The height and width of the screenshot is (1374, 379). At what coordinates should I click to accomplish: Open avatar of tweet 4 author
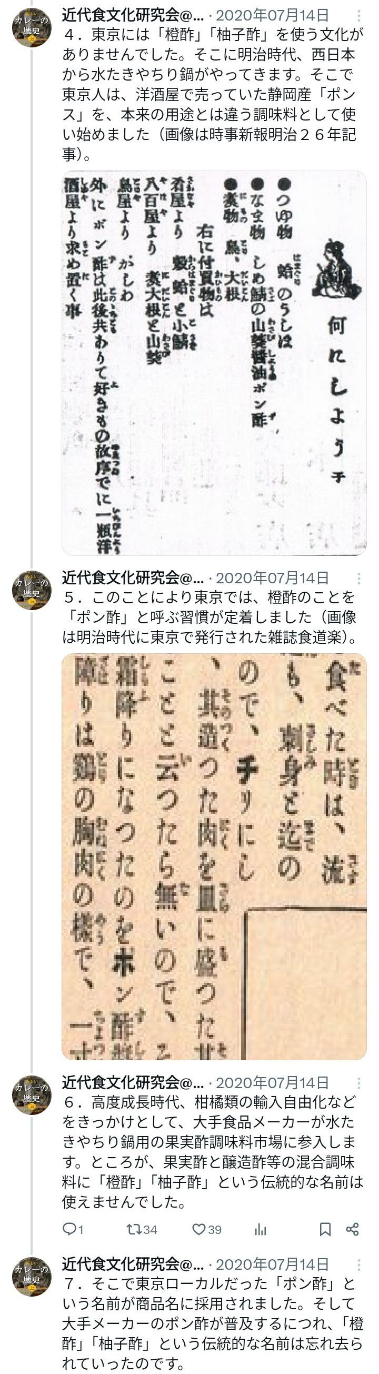pos(32,27)
